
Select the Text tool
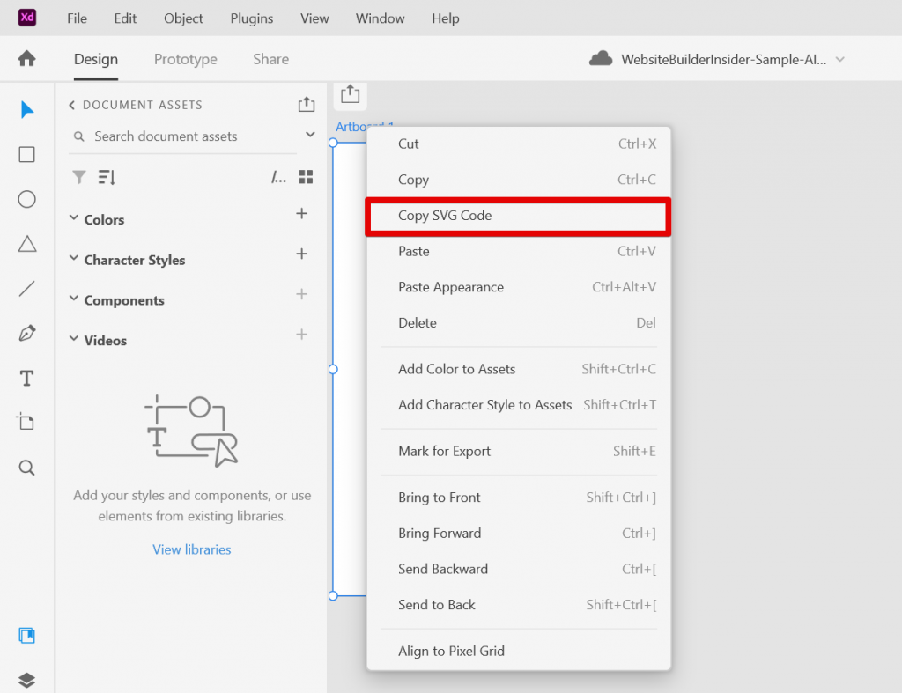(26, 378)
